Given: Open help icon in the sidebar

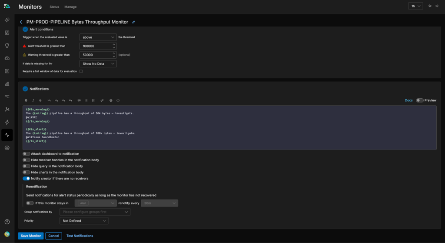Looking at the screenshot, I should [x=7, y=222].
